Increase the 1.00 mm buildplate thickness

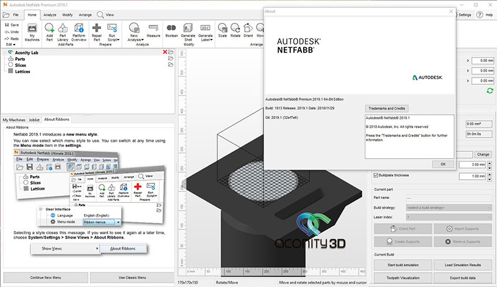(490, 174)
